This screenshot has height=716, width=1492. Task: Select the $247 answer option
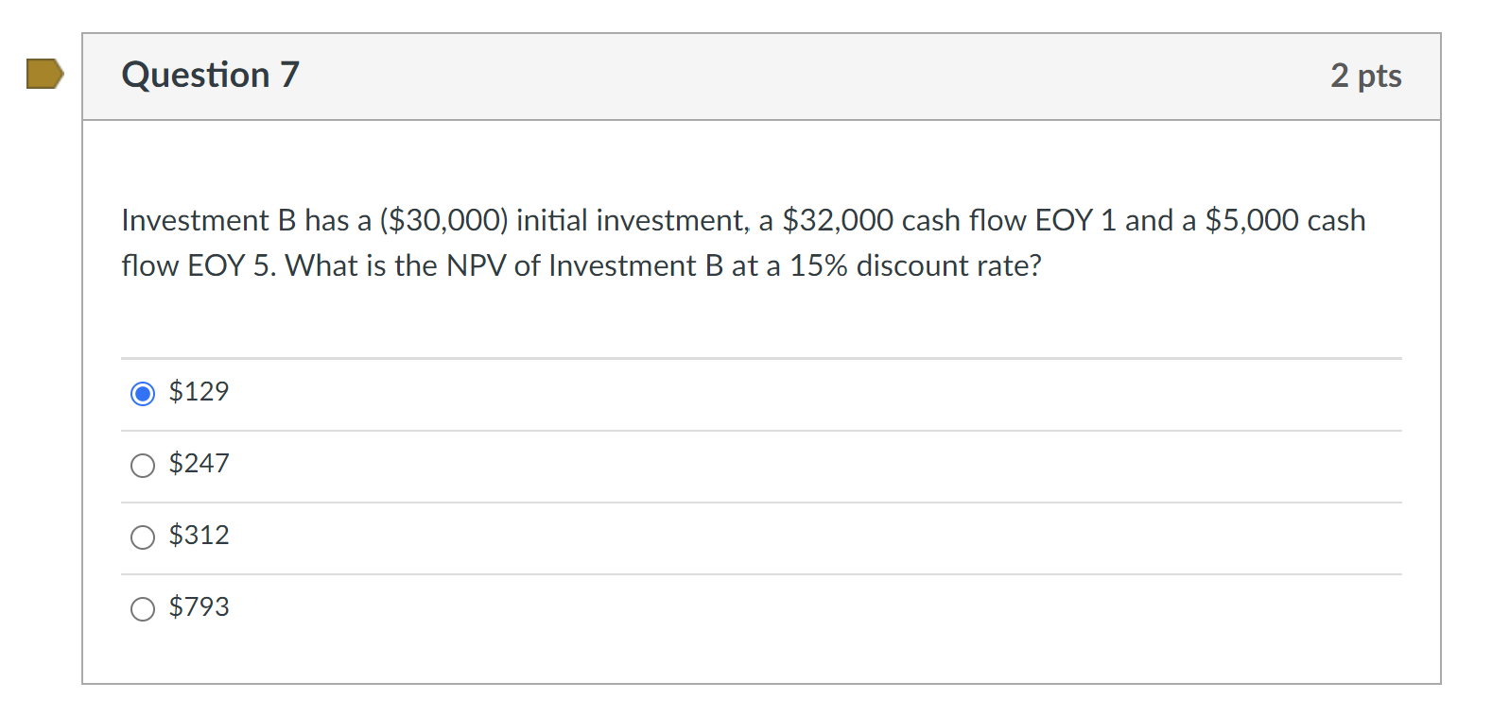tap(143, 465)
